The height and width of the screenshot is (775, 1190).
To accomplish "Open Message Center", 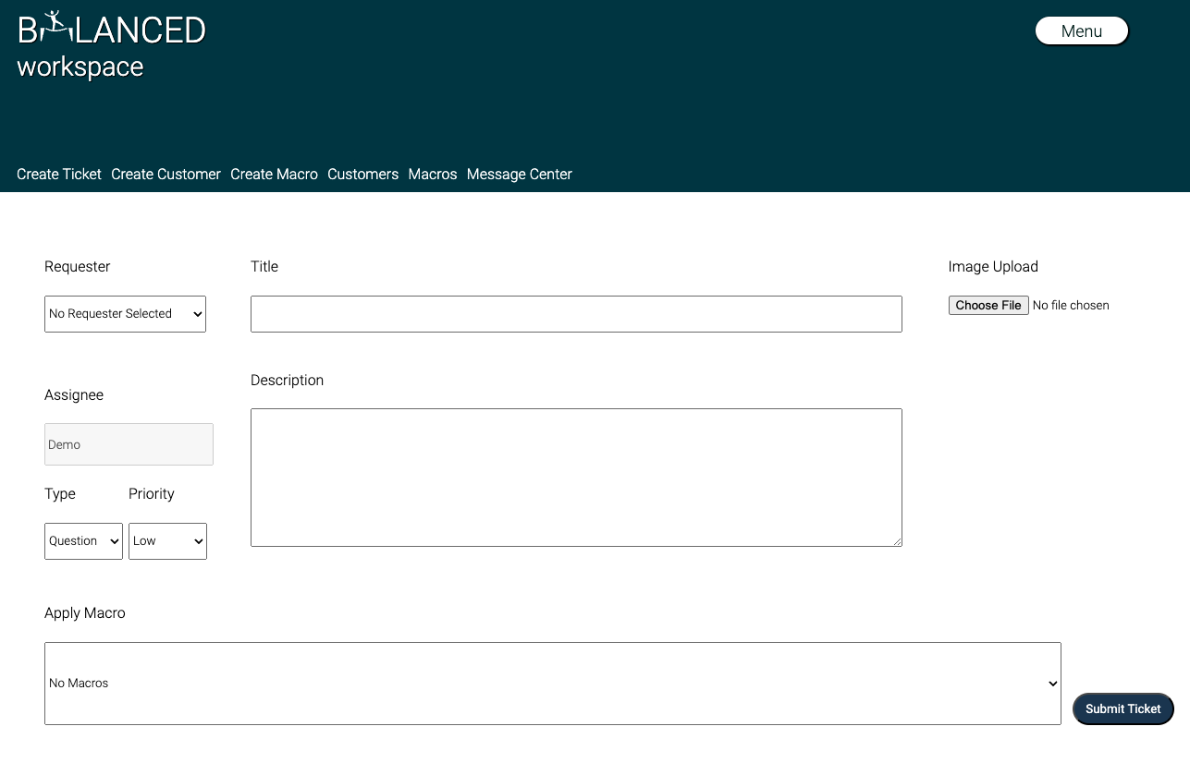I will tap(519, 174).
